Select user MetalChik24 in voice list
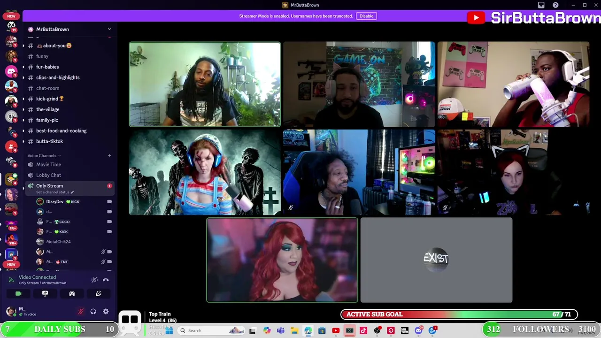This screenshot has height=338, width=601. (x=74, y=241)
